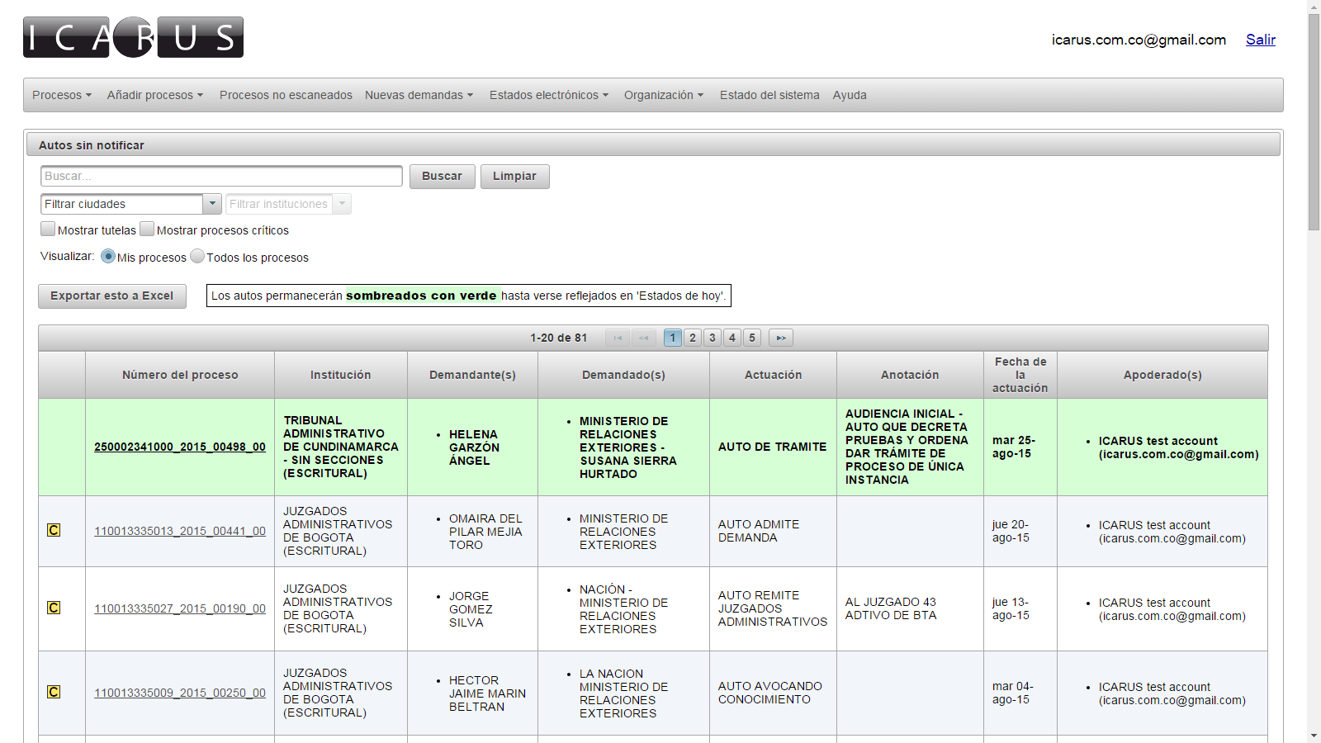Screen dimensions: 1321x743
Task: Click 'HECTOR JAIME MARIN BELTRAN'
Action: 487,693
